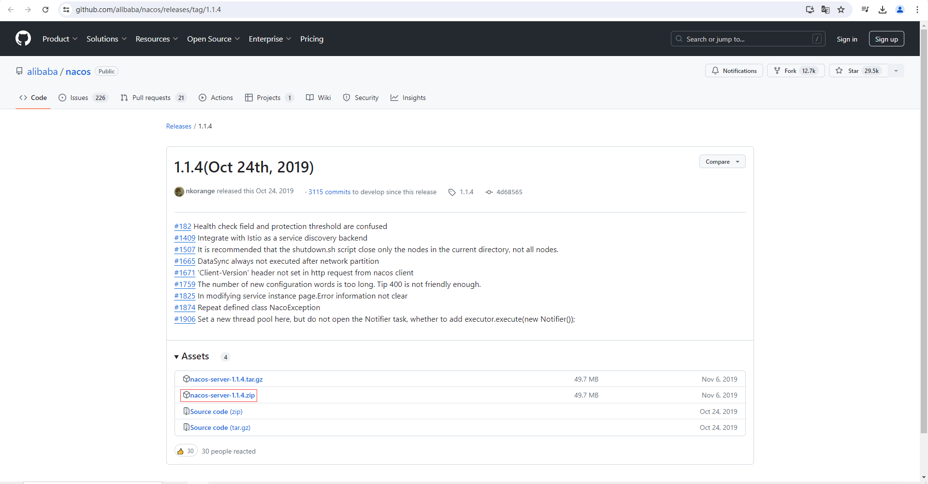
Task: Click the Search or jump to field
Action: click(748, 39)
